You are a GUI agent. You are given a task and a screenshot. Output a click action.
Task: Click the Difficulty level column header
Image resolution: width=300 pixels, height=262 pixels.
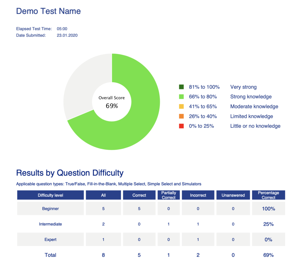coord(50,195)
